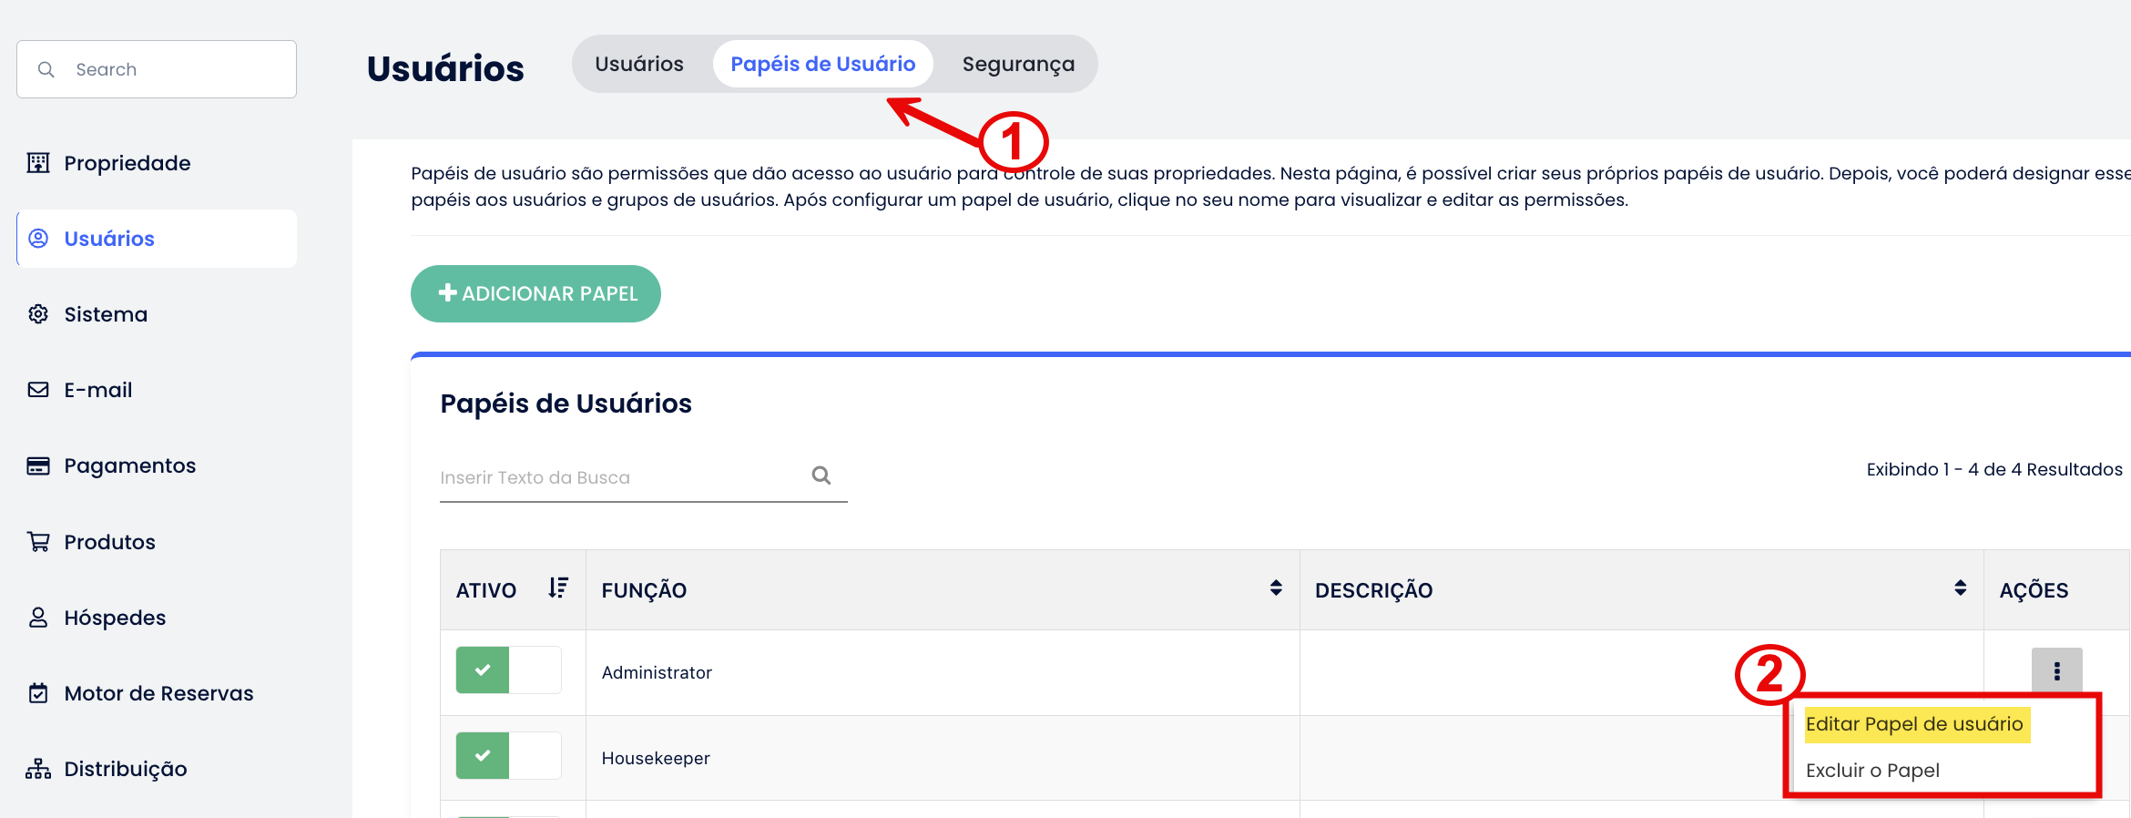
Task: Toggle the Housekeeper role active switch
Action: (508, 756)
